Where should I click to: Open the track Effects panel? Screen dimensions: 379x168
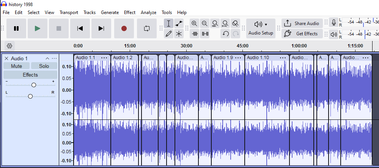tap(30, 75)
